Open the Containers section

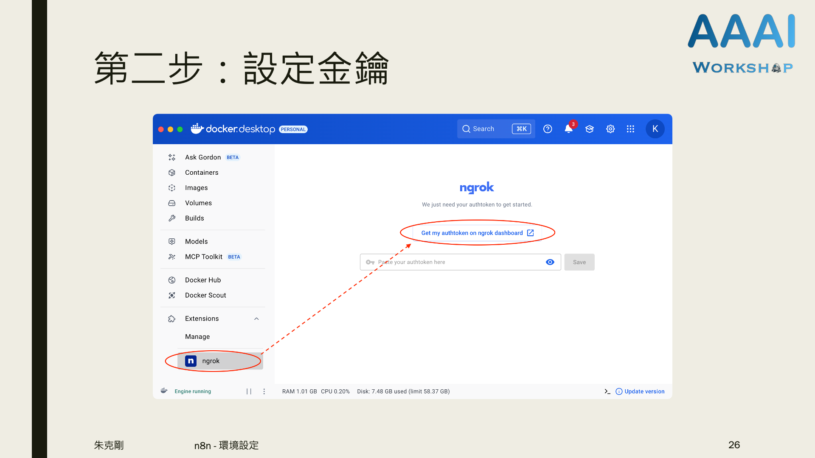pos(202,173)
